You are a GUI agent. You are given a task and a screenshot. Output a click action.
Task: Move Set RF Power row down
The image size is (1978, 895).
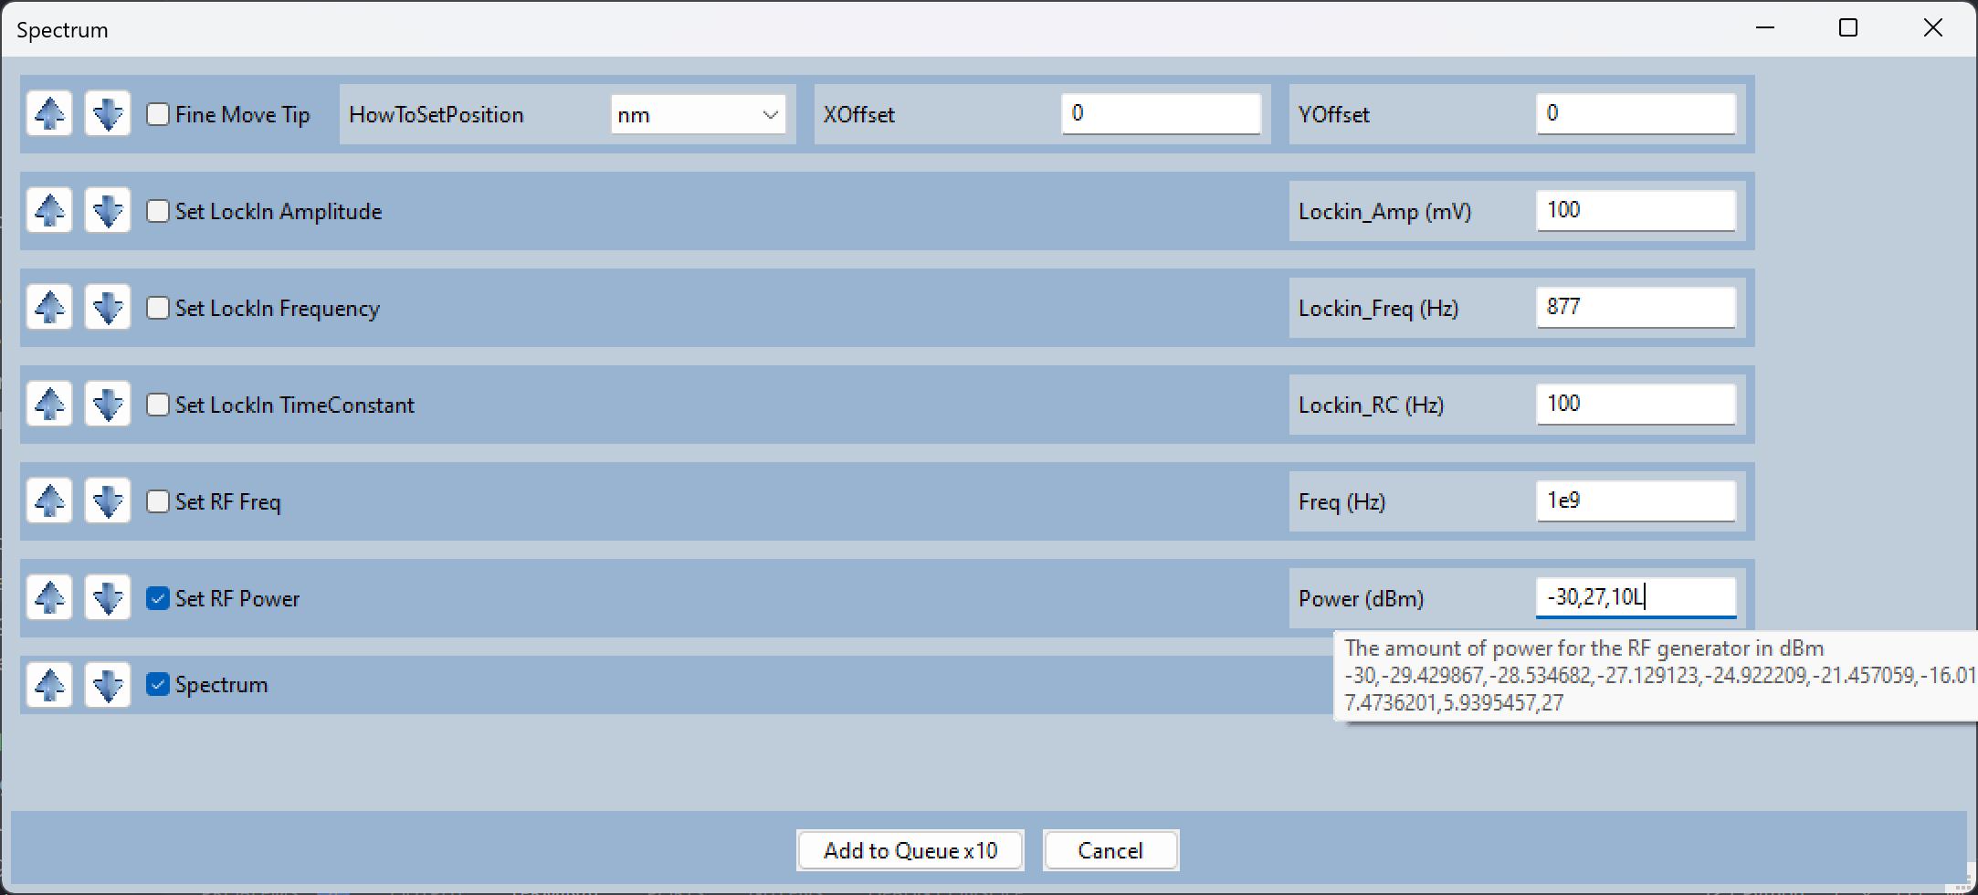point(108,598)
